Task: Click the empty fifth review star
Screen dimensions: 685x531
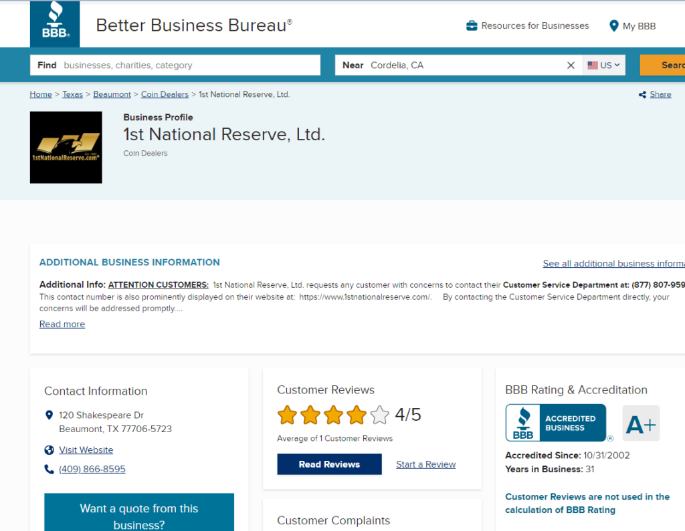Action: point(380,415)
